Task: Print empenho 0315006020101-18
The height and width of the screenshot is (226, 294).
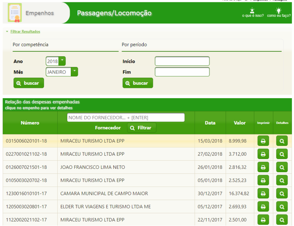Action: (x=263, y=141)
